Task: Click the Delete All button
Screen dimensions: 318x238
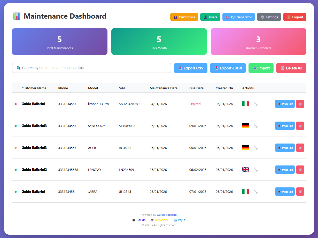Action: 291,68
